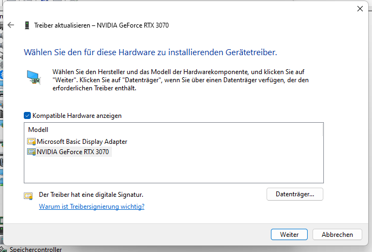372x252 pixels.
Task: Click the Microsoft Basic Display Adapter driver icon
Action: pyautogui.click(x=31, y=142)
